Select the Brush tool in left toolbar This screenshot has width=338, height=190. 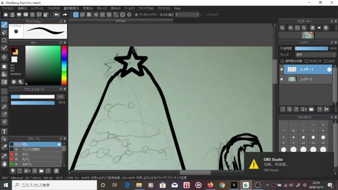[4, 25]
